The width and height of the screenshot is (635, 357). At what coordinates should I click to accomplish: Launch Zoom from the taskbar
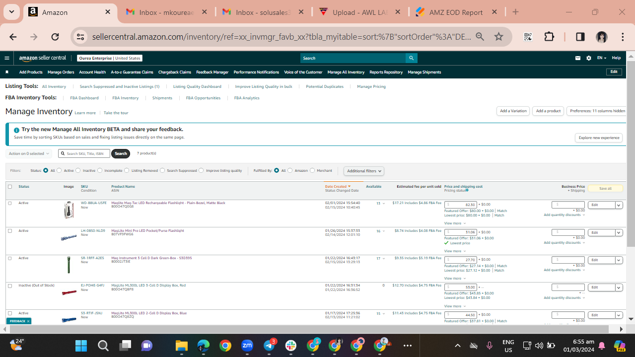click(247, 345)
